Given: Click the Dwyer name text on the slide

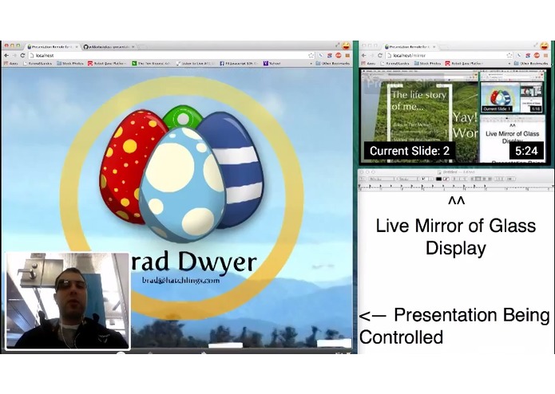Looking at the screenshot, I should pos(217,262).
